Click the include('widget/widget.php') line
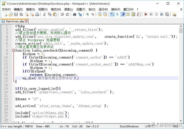The image size is (184, 129). coord(42,116)
